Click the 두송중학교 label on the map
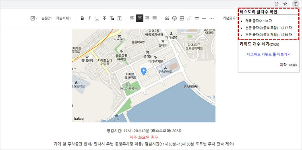Image resolution: width=302 pixels, height=150 pixels. pyautogui.click(x=165, y=71)
